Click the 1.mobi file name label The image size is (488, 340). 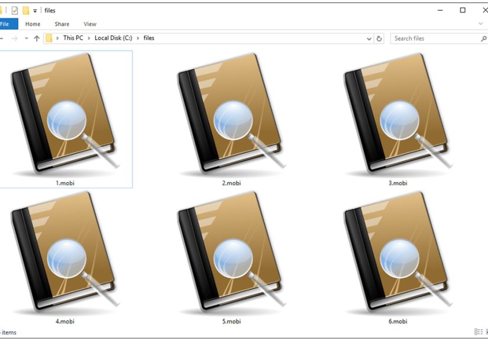point(65,183)
